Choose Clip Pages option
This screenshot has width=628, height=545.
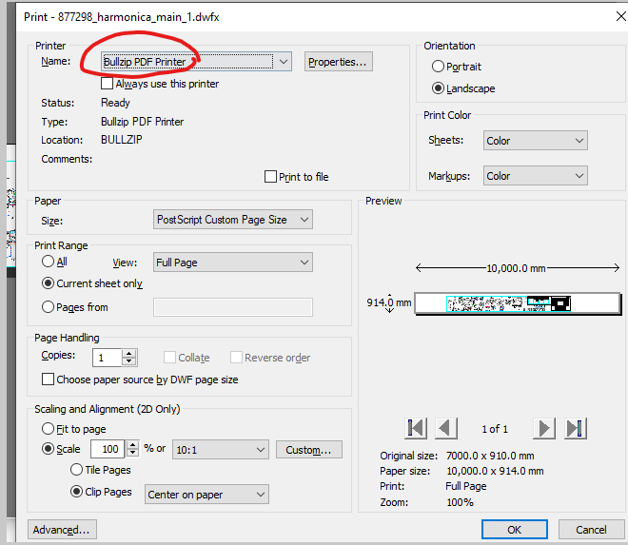(x=76, y=491)
